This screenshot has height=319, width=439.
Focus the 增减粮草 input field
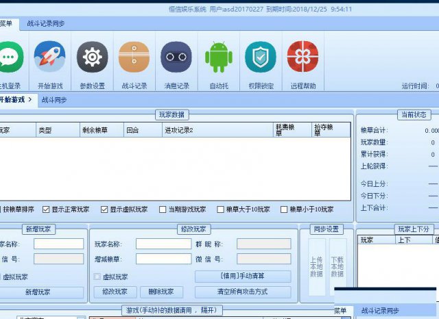tap(163, 259)
